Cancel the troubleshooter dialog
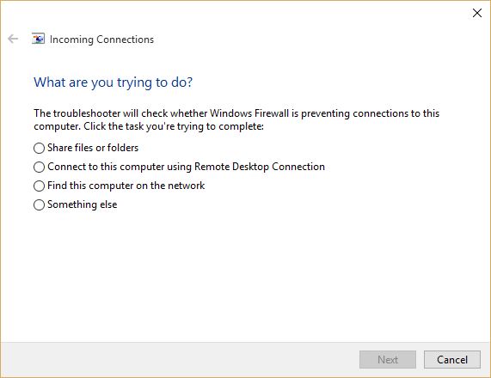The image size is (491, 378). (x=452, y=360)
